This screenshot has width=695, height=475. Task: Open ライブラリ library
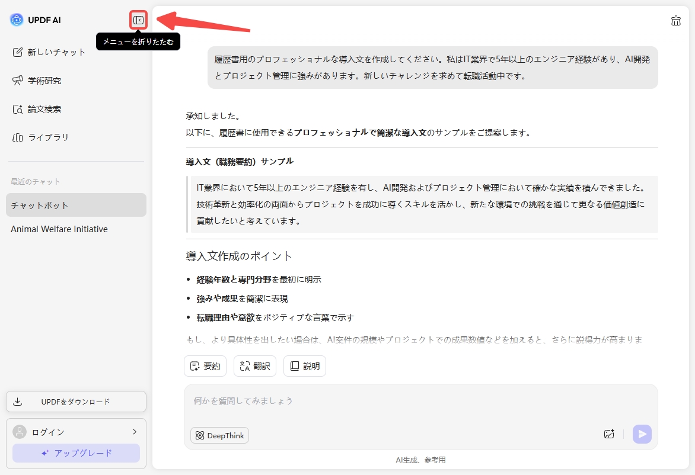click(x=40, y=137)
